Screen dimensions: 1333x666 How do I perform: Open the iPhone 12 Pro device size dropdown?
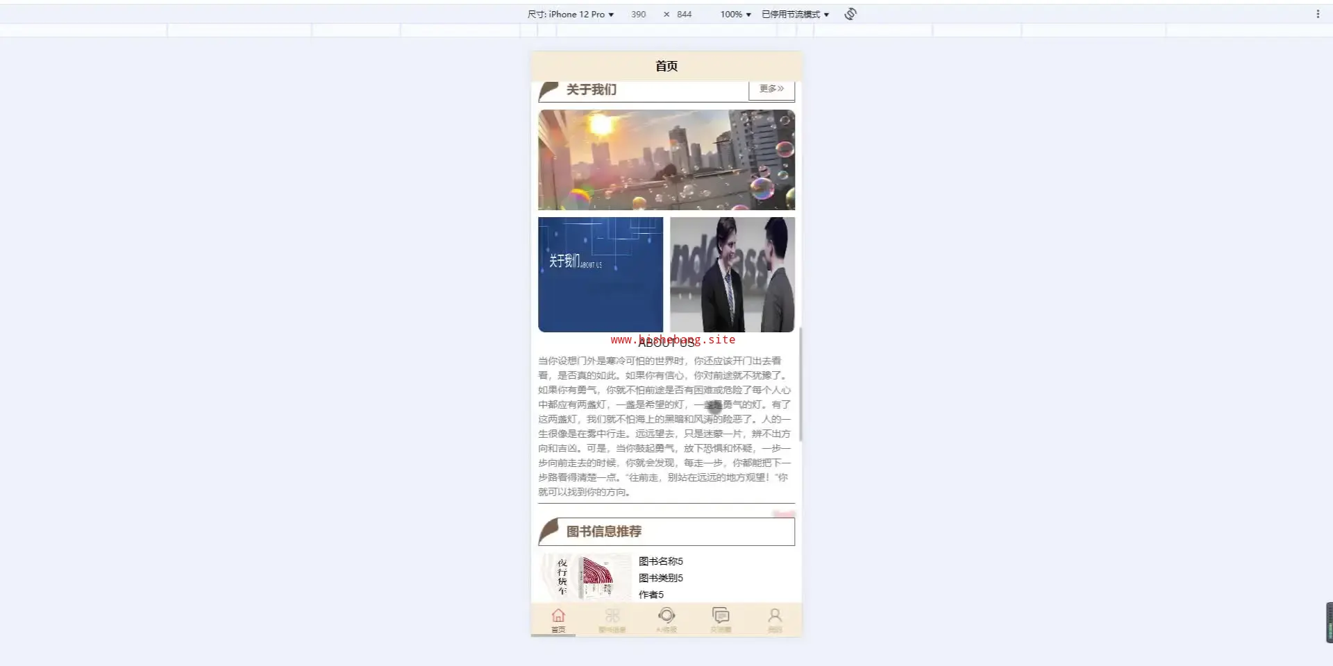571,14
